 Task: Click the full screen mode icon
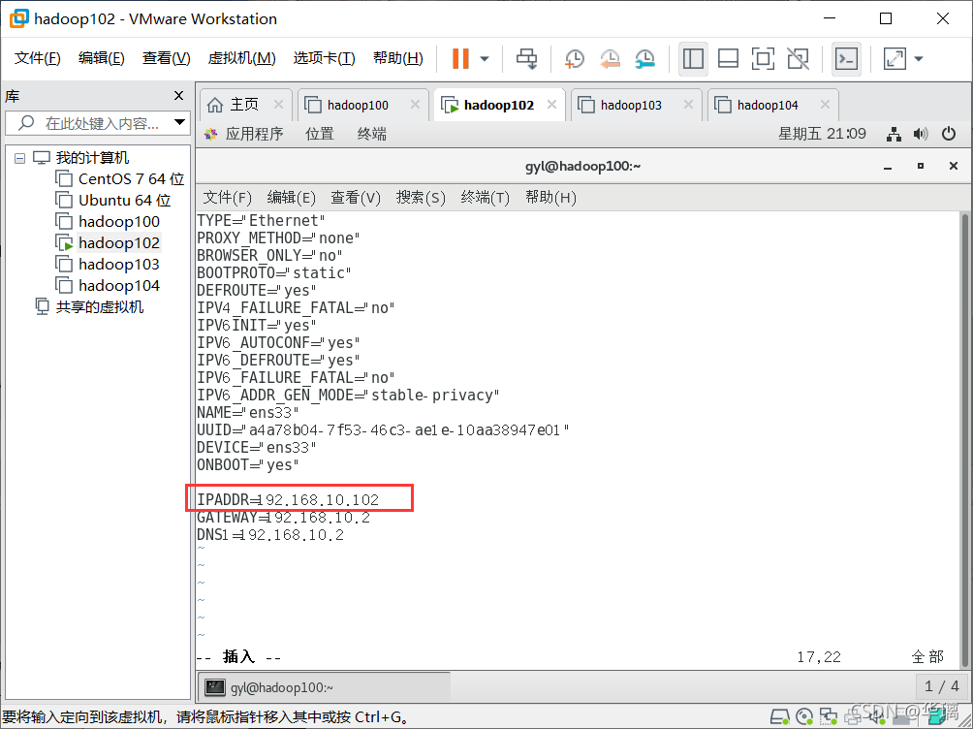pyautogui.click(x=763, y=59)
